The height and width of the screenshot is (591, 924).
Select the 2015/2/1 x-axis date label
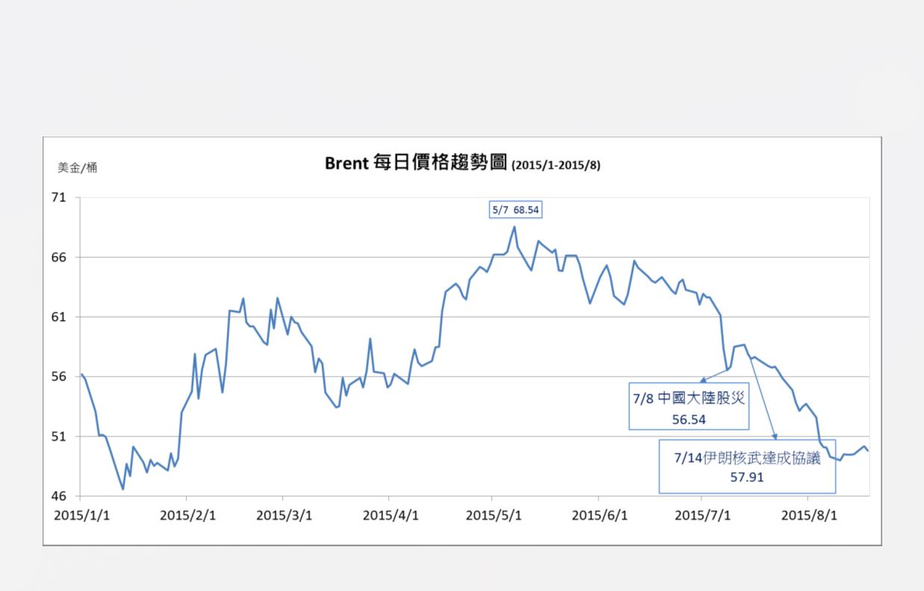[x=188, y=516]
